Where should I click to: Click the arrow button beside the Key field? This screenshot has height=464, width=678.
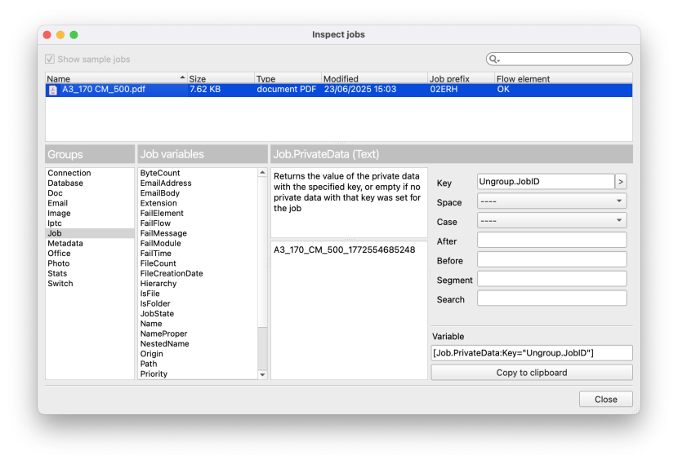click(x=621, y=182)
